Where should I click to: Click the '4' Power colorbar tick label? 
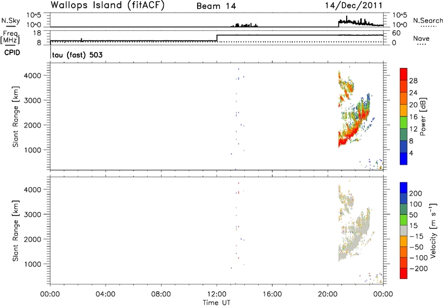point(411,153)
